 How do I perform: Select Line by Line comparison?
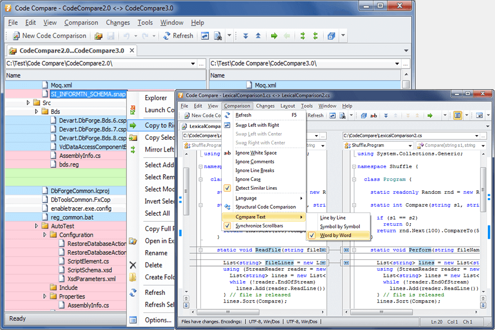(333, 218)
